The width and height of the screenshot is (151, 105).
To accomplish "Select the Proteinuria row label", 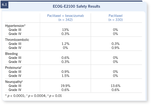I will 13,68.
